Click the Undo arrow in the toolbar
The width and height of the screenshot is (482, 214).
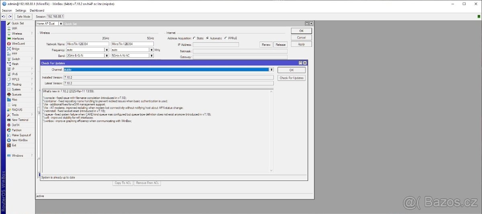(x=4, y=16)
